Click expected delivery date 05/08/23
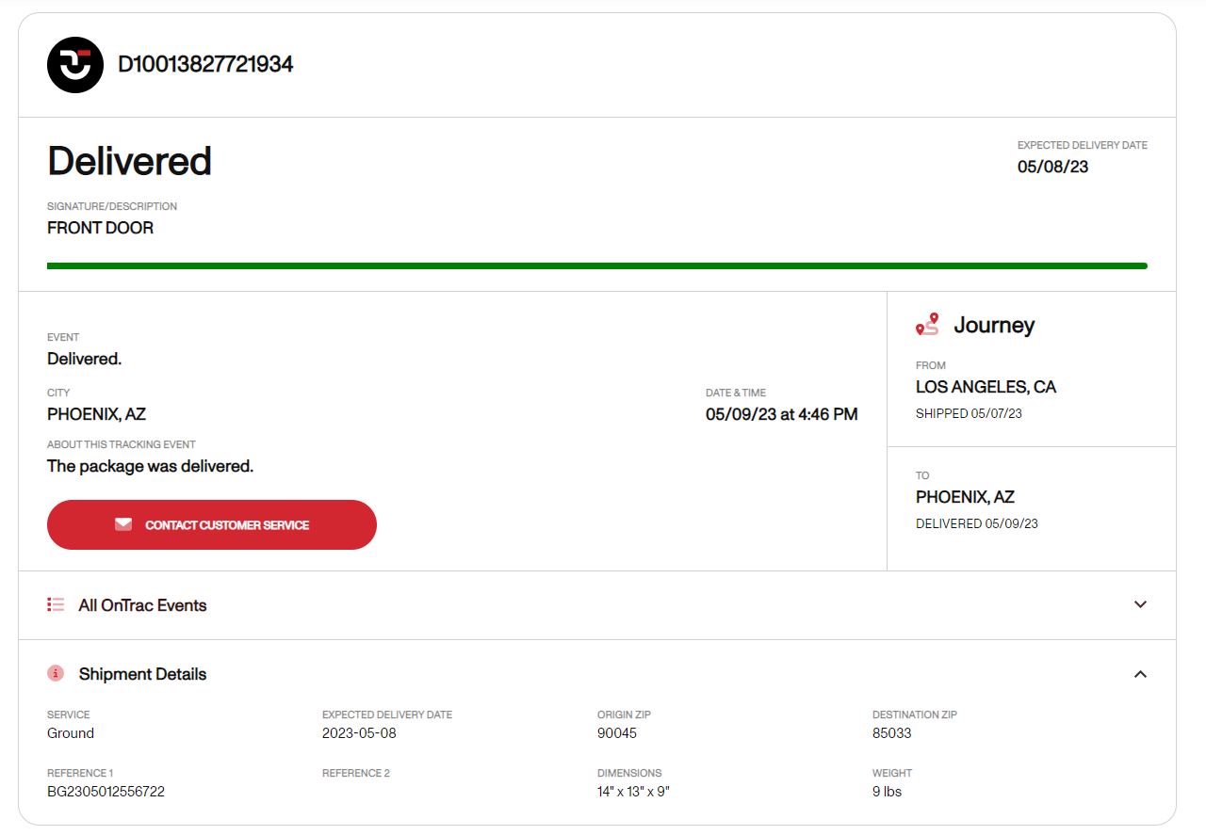The image size is (1206, 835). coord(1052,167)
